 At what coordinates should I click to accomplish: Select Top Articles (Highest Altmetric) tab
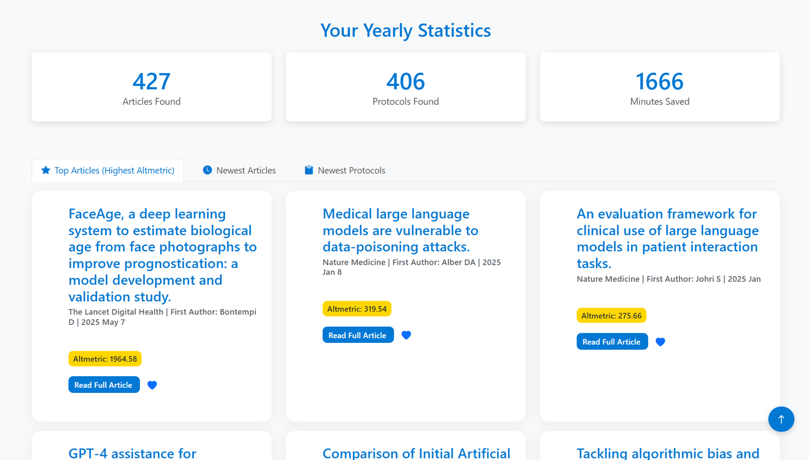(108, 170)
